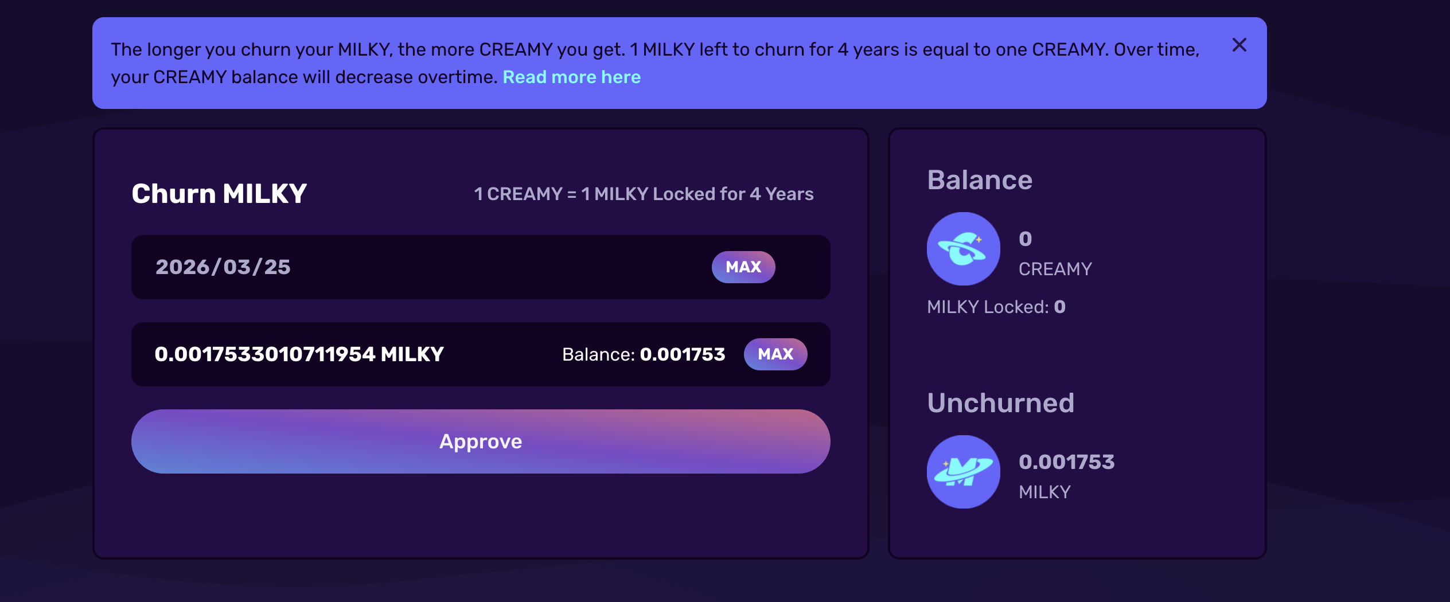The width and height of the screenshot is (1450, 602).
Task: Click the "Churn MILKY" heading
Action: click(x=219, y=194)
